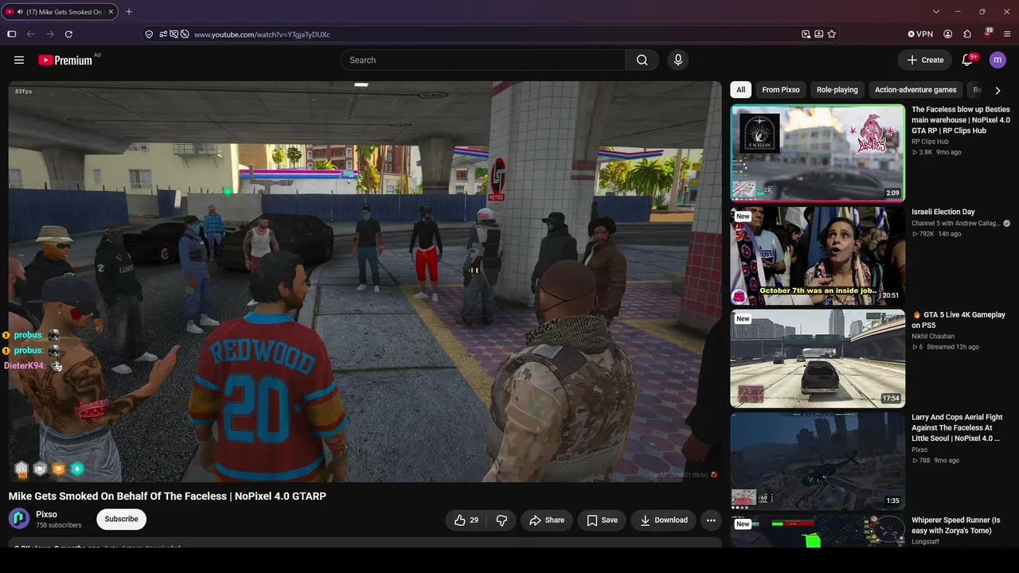Open the browser profile icon in toolbar
Viewport: 1019px width, 573px height.
(947, 34)
